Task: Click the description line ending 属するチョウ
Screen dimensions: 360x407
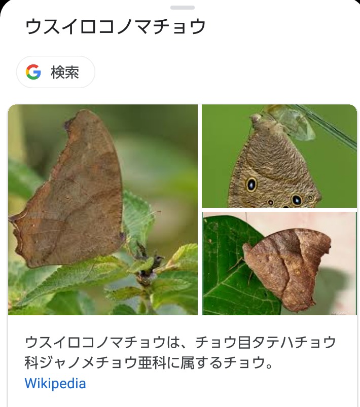Action: [x=149, y=363]
